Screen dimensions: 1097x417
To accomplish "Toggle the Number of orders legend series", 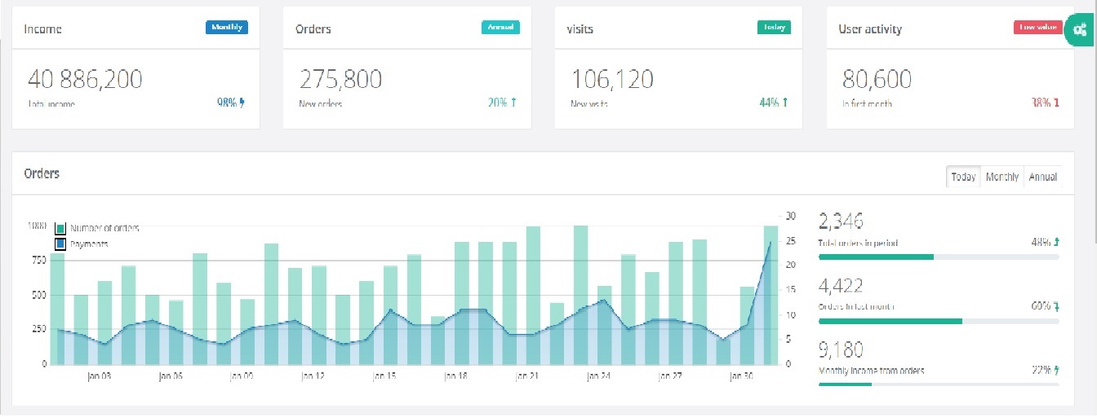I will pos(60,228).
